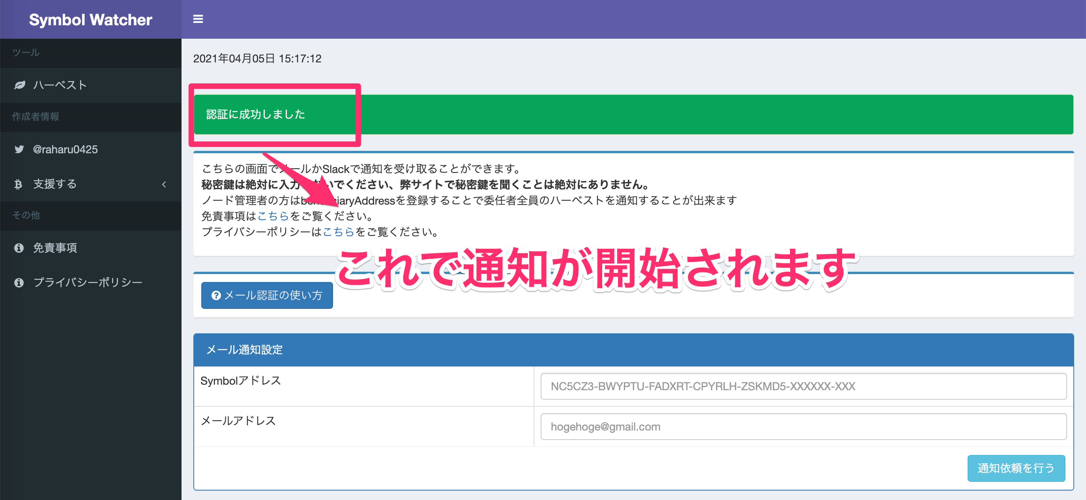The height and width of the screenshot is (500, 1086).
Task: Open プライバシーポリシー from the sidebar menu
Action: [x=87, y=282]
